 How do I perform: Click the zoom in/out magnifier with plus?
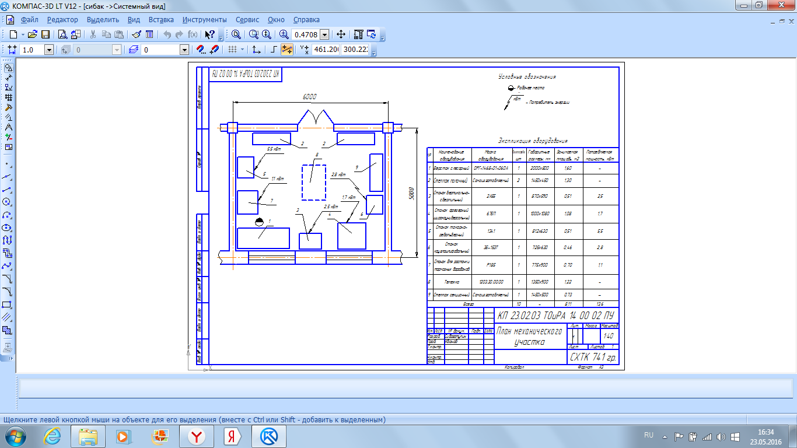pos(284,34)
